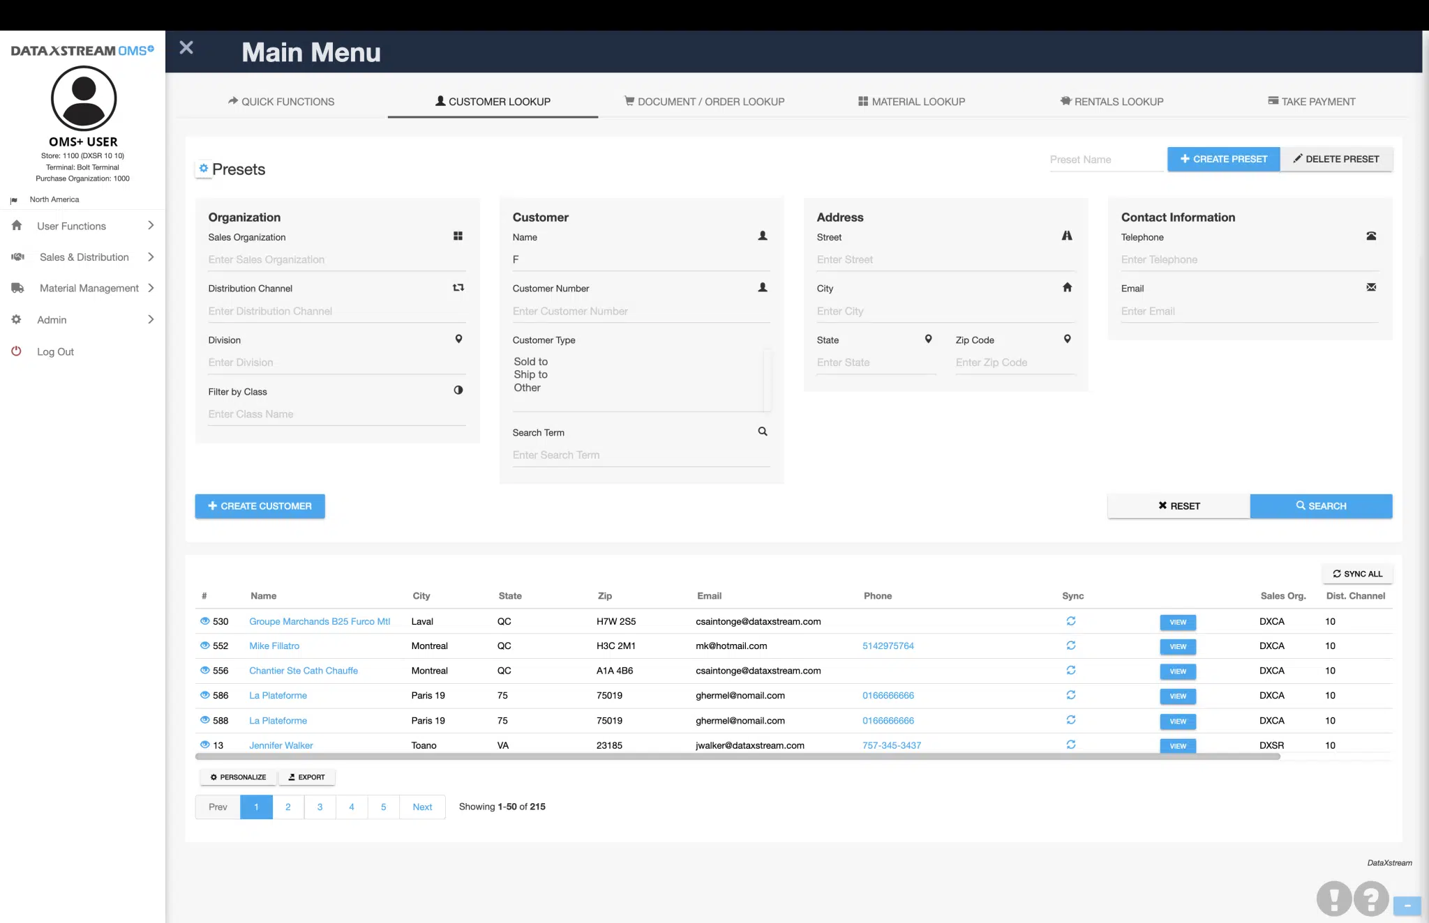
Task: Select 'Sold to' customer type
Action: tap(531, 362)
